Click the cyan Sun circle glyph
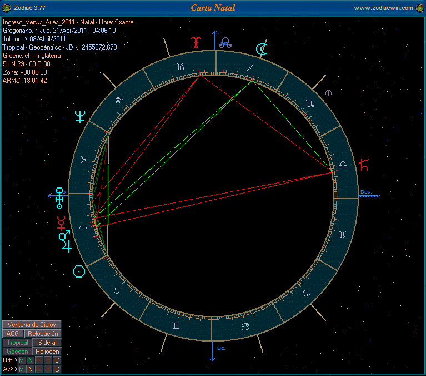 coord(79,271)
